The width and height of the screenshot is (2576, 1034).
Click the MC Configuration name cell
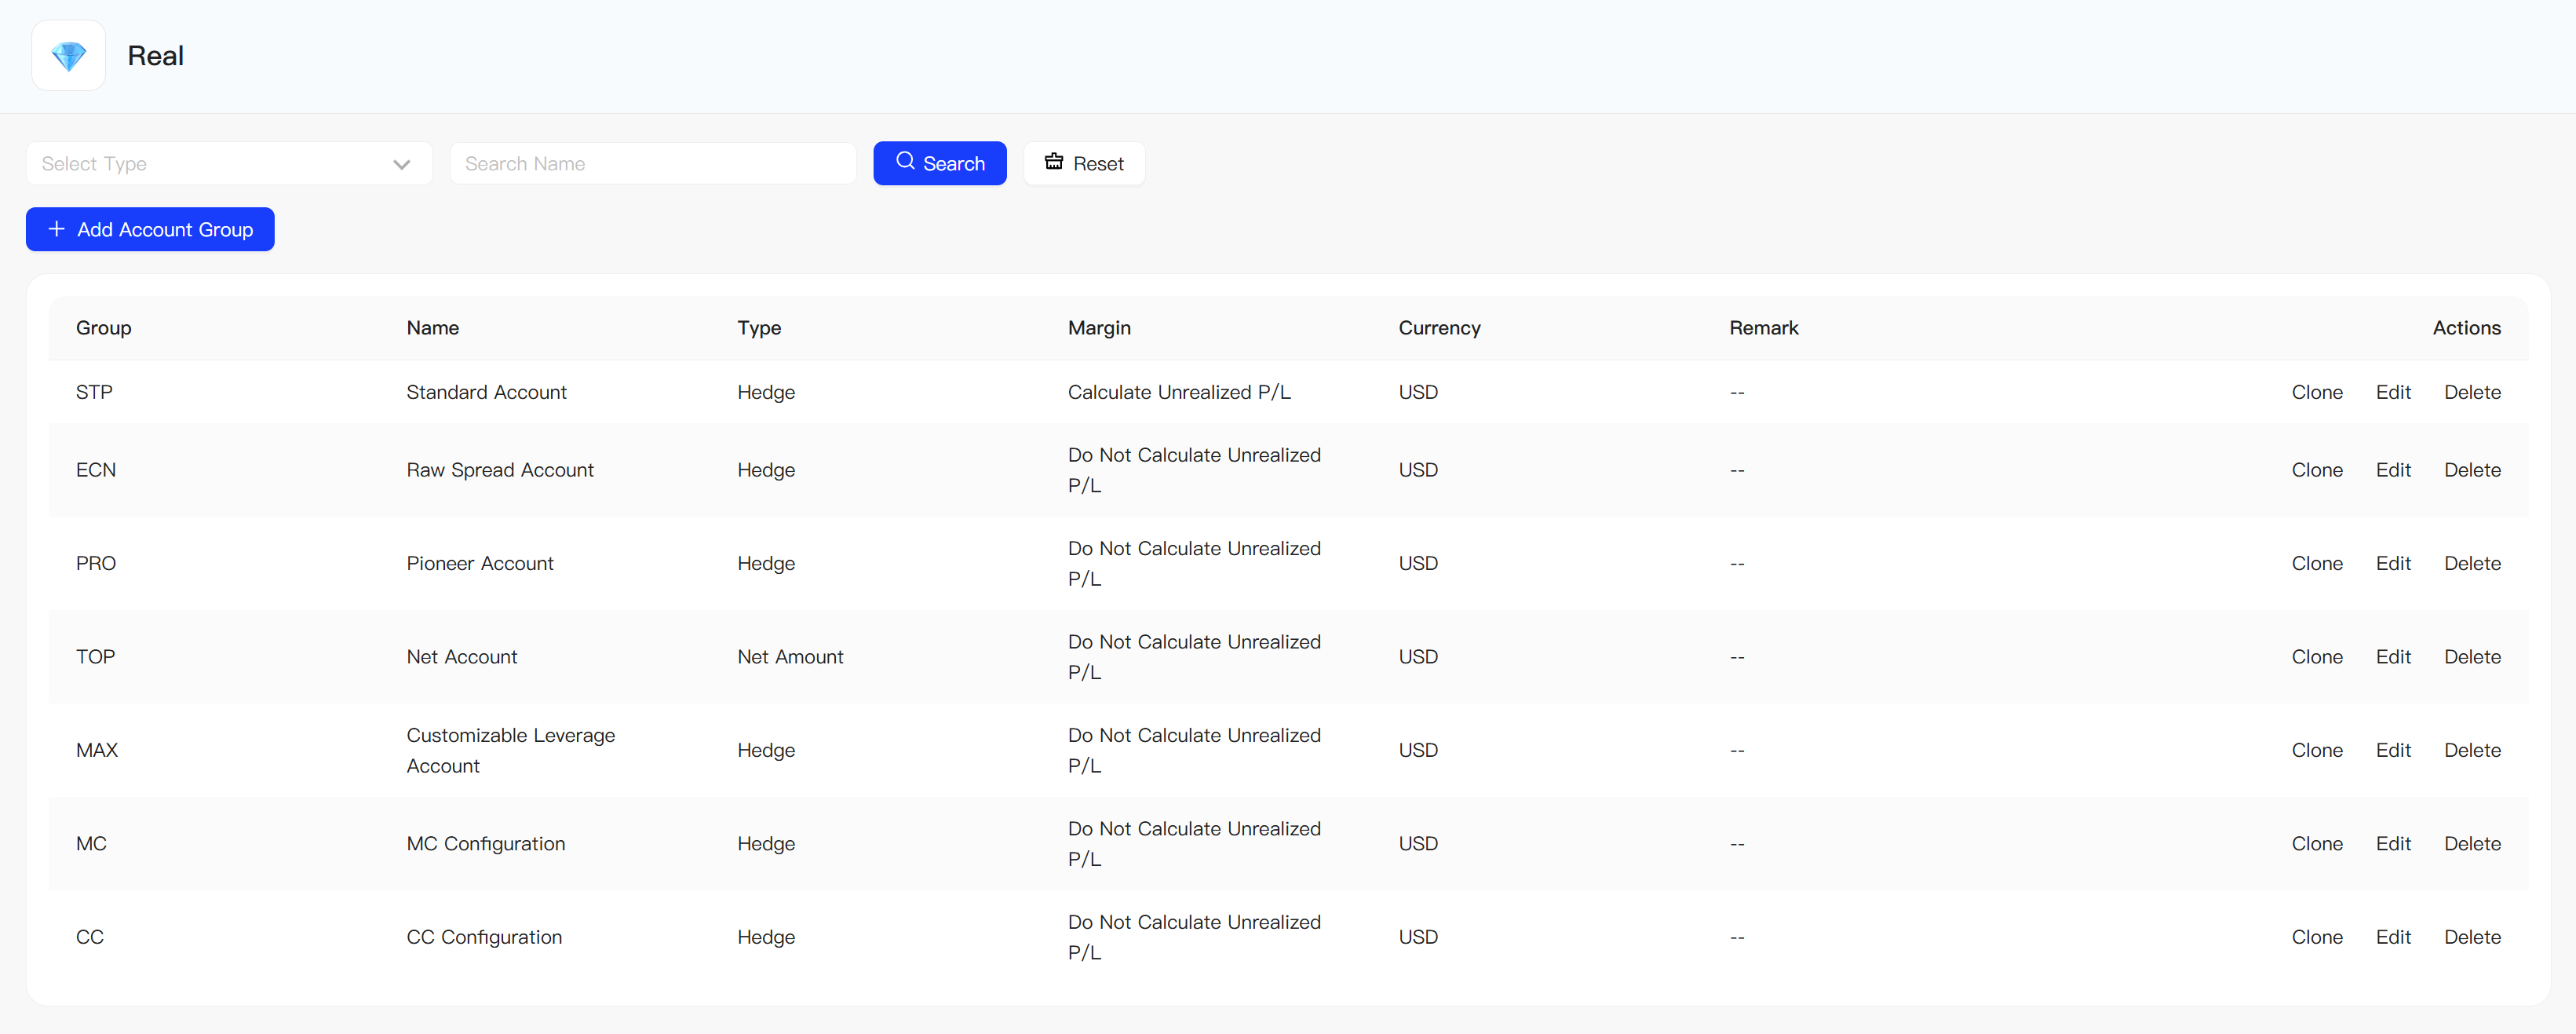click(x=486, y=844)
